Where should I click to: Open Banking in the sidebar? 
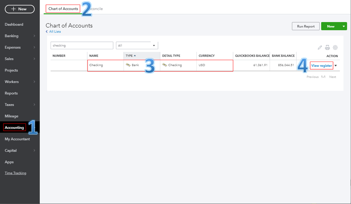(12, 36)
